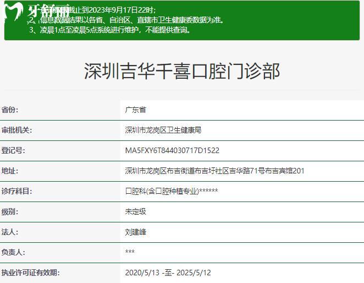Click the address ending in 布吉宾馆201
The image size is (364, 283).
coord(214,171)
